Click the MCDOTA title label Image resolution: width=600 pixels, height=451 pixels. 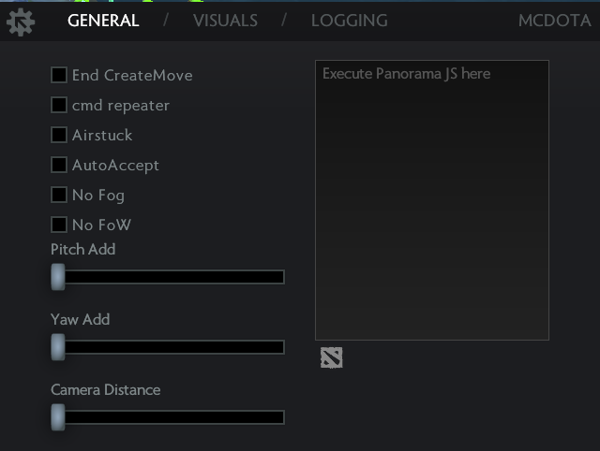(x=554, y=21)
